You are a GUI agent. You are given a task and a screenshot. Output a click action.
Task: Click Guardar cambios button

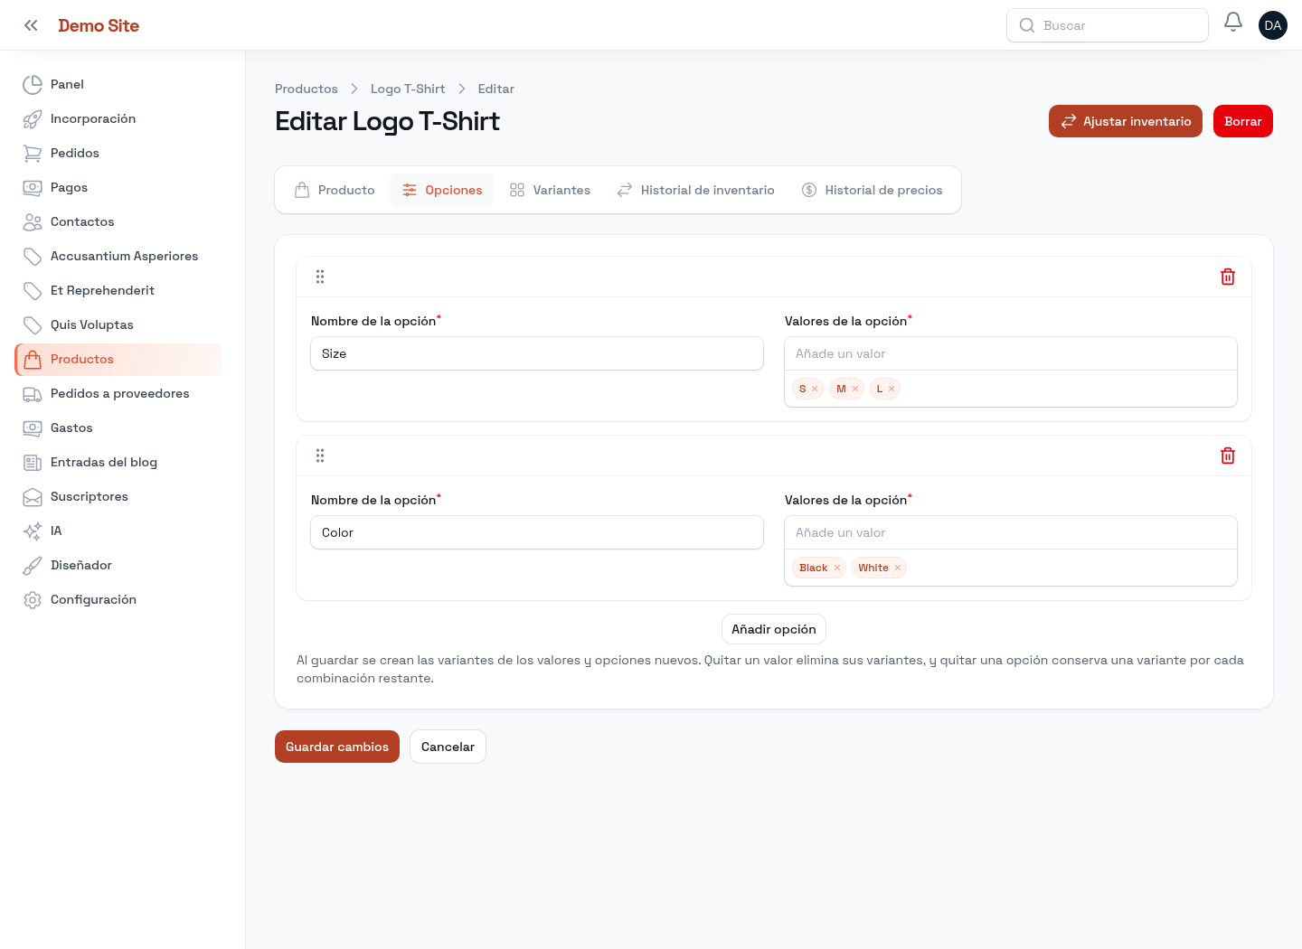(x=337, y=747)
